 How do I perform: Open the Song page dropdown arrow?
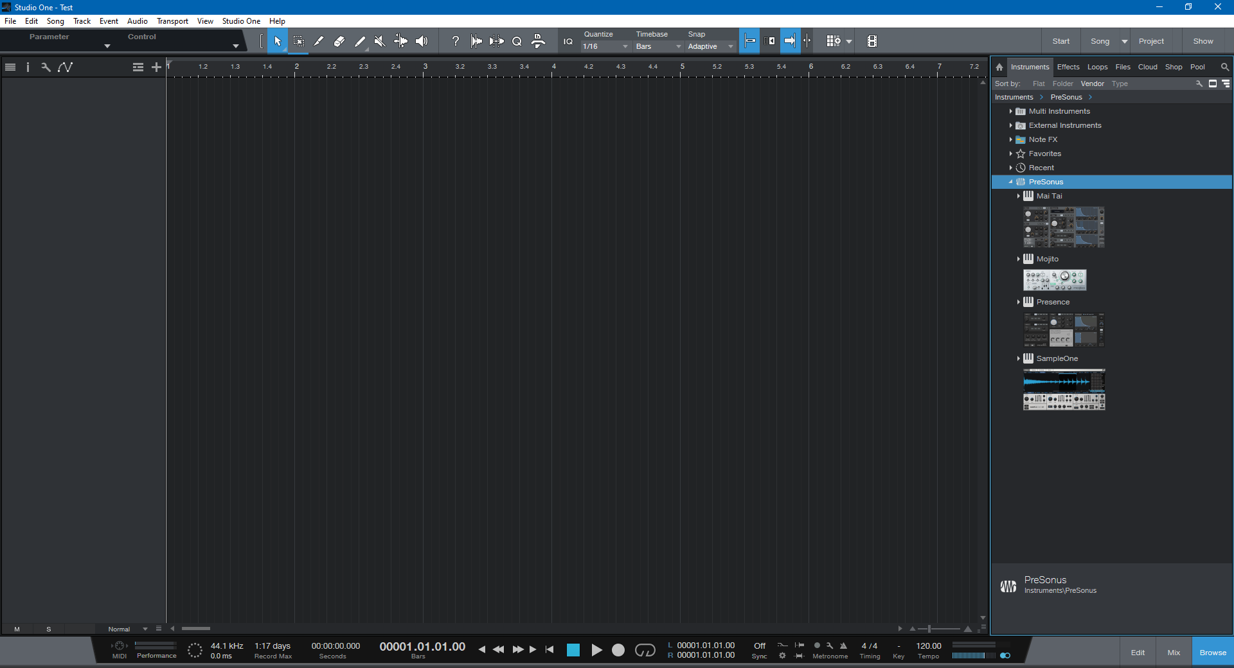point(1124,41)
